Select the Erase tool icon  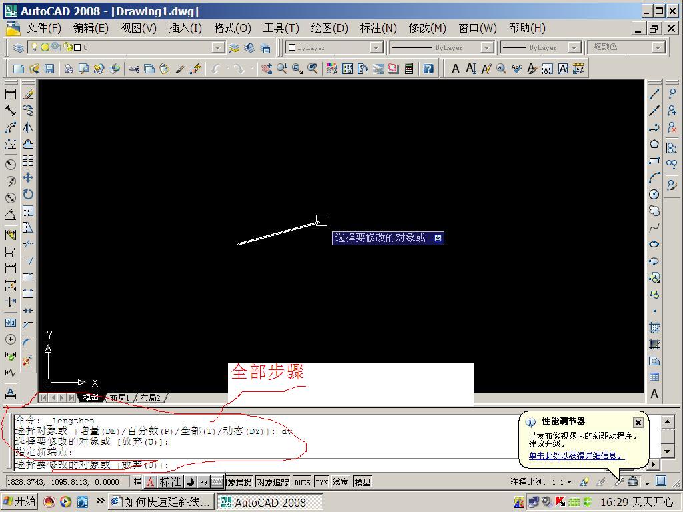[x=28, y=94]
